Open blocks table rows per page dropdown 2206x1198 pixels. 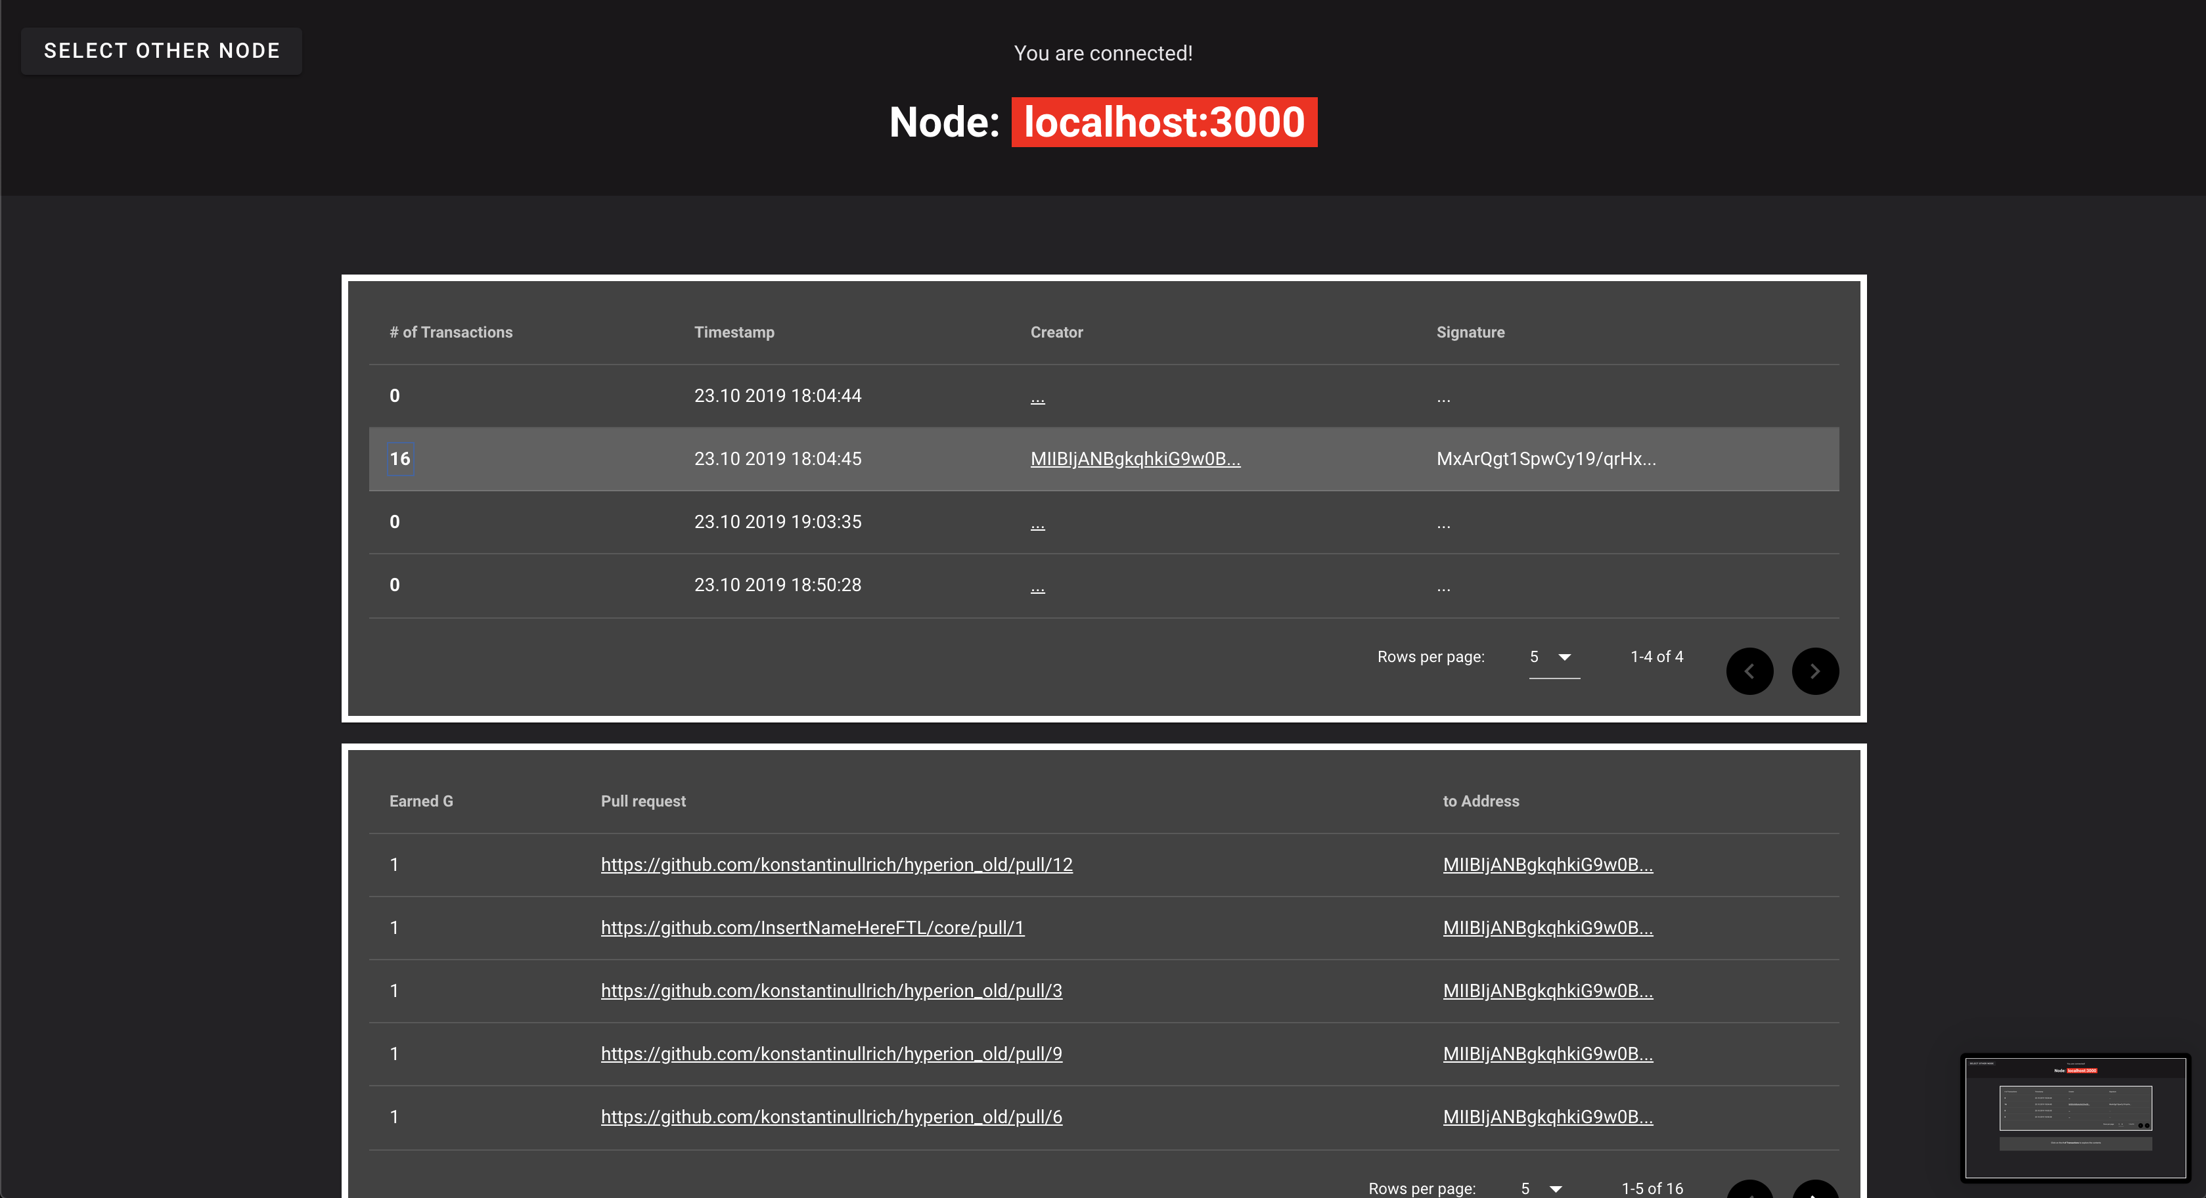click(x=1552, y=657)
